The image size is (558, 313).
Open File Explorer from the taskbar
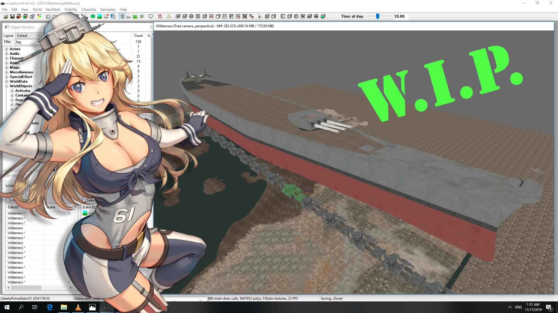[x=64, y=307]
